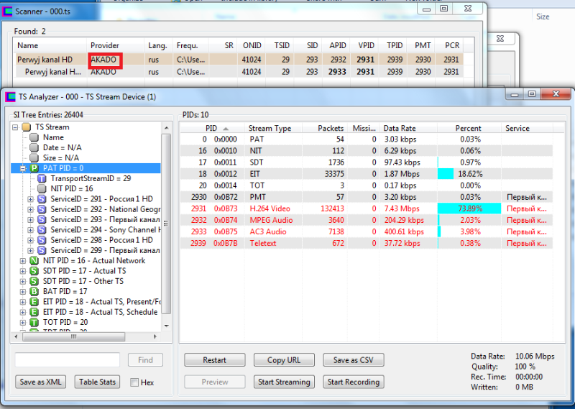Click the B icon next to BAT PID = 17

point(33,291)
